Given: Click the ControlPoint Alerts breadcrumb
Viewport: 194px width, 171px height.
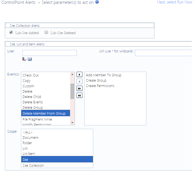Looking at the screenshot, I should click(x=18, y=2).
